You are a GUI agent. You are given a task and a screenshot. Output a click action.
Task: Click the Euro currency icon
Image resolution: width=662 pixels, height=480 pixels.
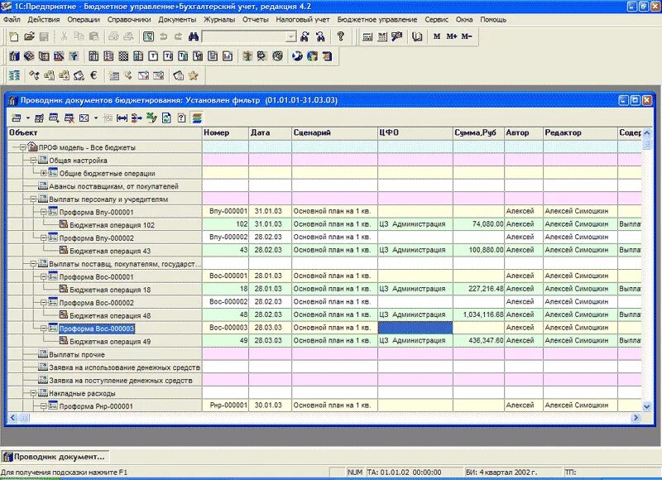[x=94, y=75]
